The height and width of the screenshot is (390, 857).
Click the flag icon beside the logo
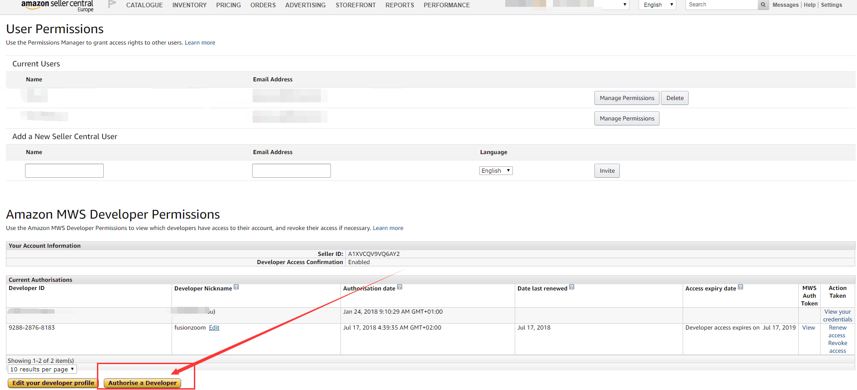(112, 5)
